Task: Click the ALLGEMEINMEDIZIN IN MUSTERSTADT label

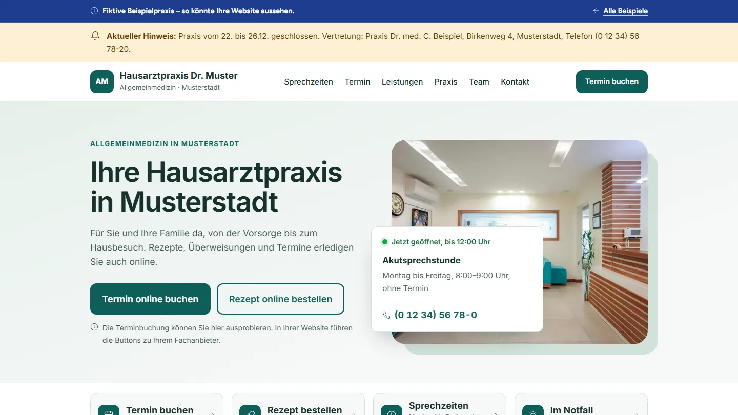Action: pos(165,143)
